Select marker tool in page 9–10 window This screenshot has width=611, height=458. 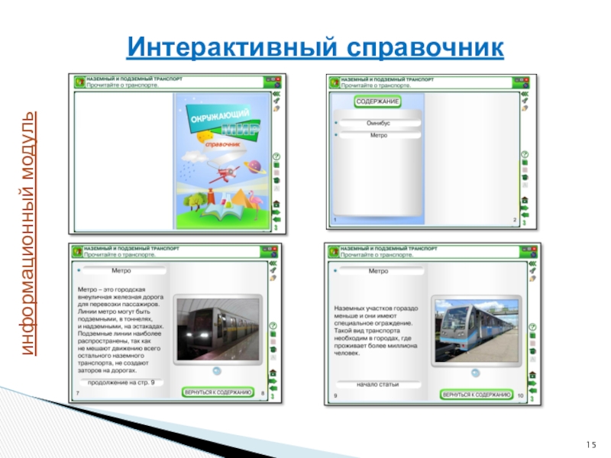tap(532, 271)
